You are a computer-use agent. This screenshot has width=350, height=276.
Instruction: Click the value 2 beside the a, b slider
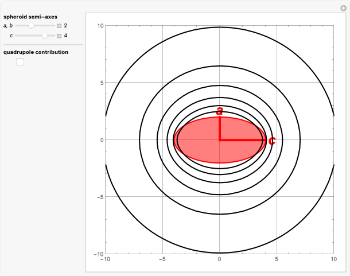(66, 26)
